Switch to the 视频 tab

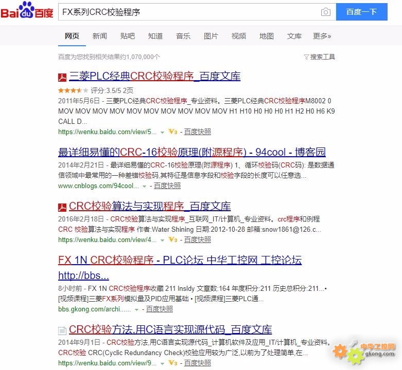(239, 36)
